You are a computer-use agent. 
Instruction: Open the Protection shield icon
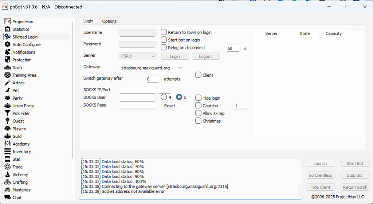click(x=8, y=60)
